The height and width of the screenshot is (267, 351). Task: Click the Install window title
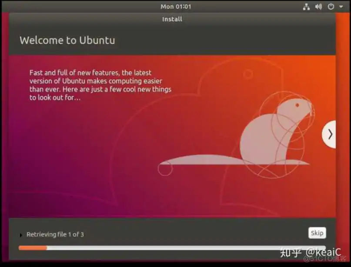tap(172, 19)
